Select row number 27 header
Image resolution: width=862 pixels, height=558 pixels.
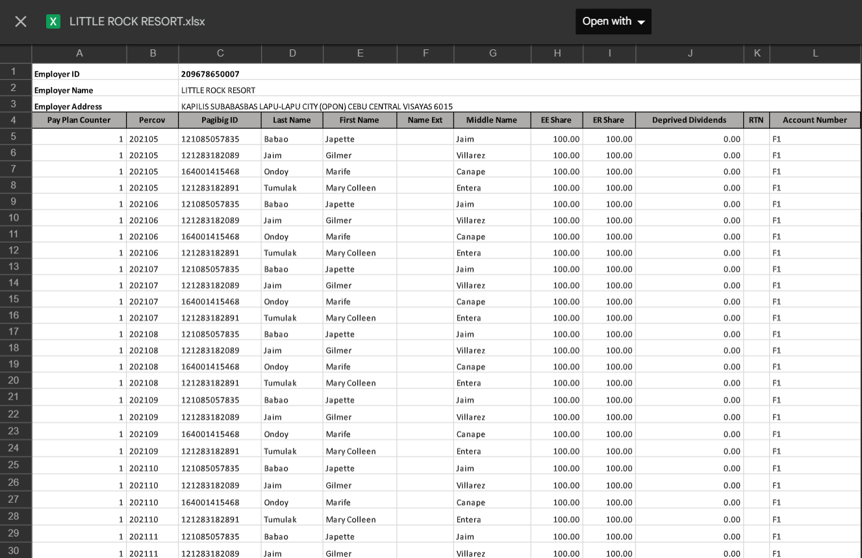point(16,499)
